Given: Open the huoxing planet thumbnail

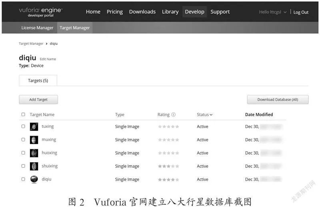Looking at the screenshot, I should 34,153.
